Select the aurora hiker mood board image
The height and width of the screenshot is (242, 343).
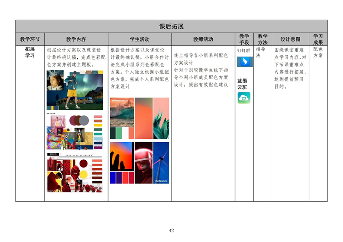tap(75, 90)
